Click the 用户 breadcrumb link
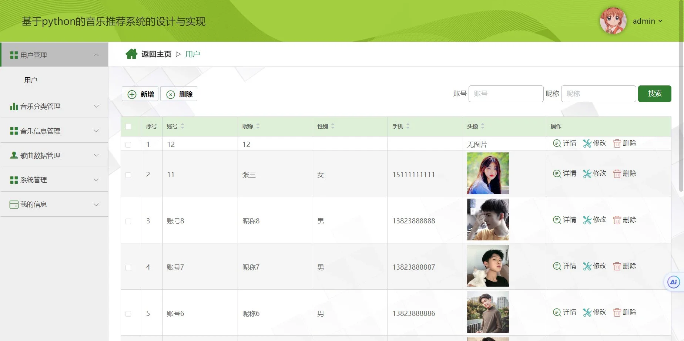The image size is (684, 341). pos(192,54)
